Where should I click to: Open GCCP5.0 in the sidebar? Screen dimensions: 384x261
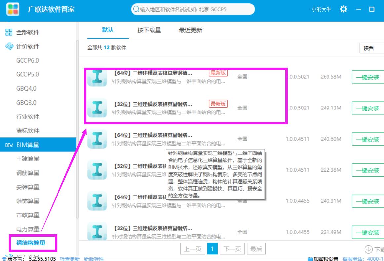click(27, 74)
